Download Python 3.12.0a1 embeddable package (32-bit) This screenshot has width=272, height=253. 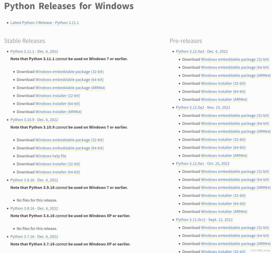click(x=235, y=172)
